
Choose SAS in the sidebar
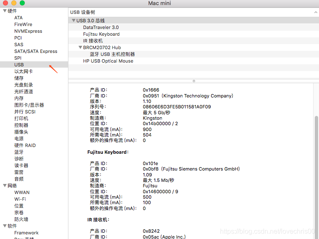tap(19, 45)
